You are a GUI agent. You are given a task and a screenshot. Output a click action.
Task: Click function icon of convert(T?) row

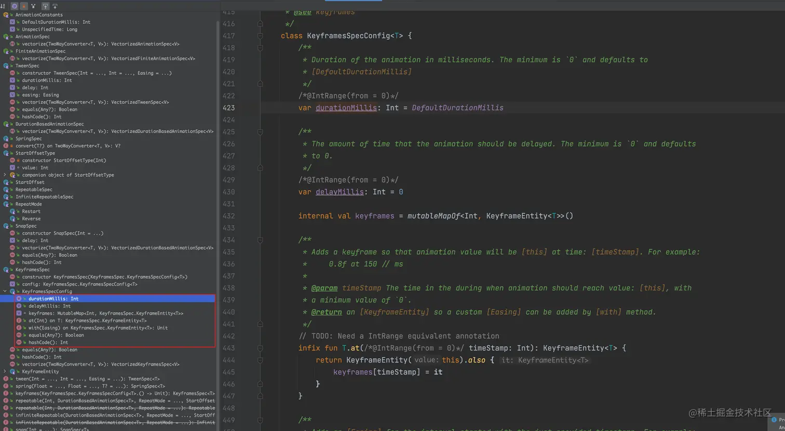point(6,146)
